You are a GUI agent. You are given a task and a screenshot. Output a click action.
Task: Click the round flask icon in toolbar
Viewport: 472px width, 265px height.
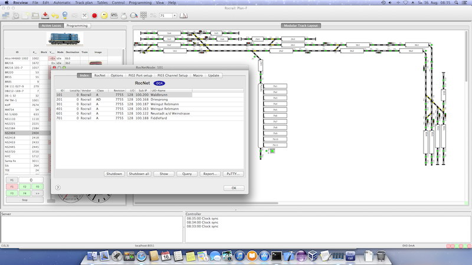(124, 16)
